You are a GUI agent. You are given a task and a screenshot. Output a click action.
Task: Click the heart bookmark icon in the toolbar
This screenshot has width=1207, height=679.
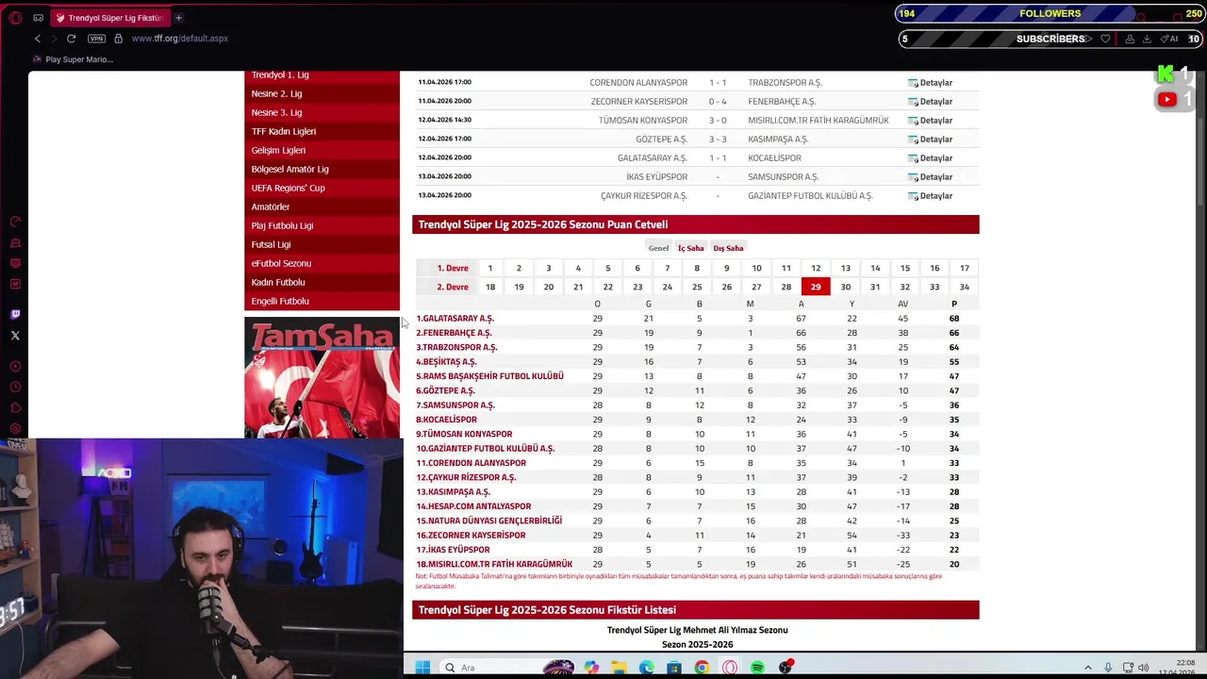[1105, 39]
